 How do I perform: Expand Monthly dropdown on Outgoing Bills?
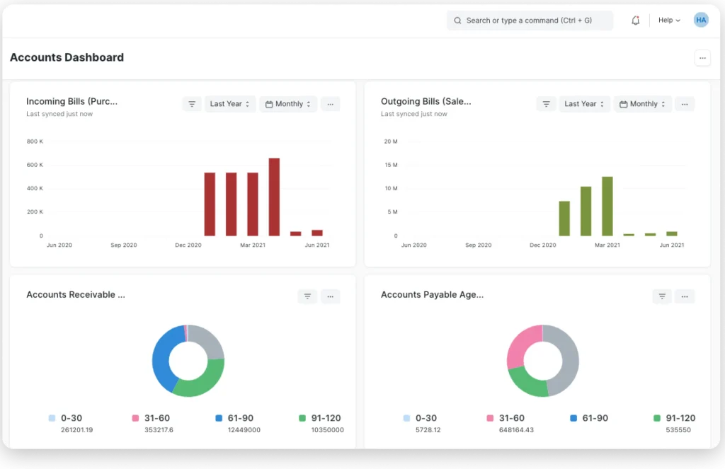coord(643,104)
